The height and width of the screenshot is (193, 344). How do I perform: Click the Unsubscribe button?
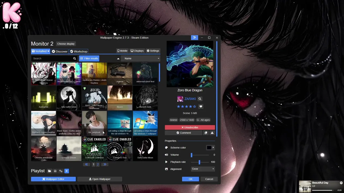190,127
